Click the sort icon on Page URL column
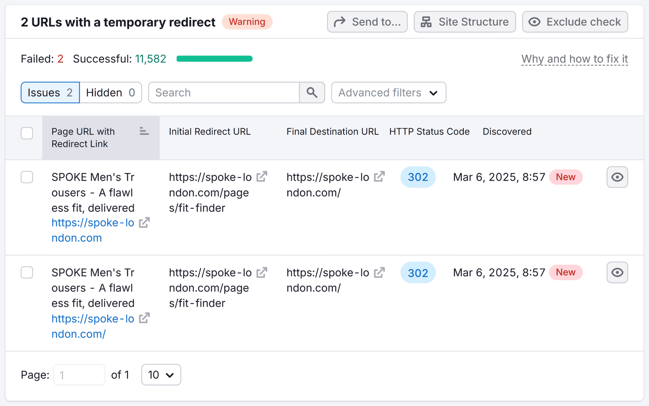 pyautogui.click(x=144, y=131)
